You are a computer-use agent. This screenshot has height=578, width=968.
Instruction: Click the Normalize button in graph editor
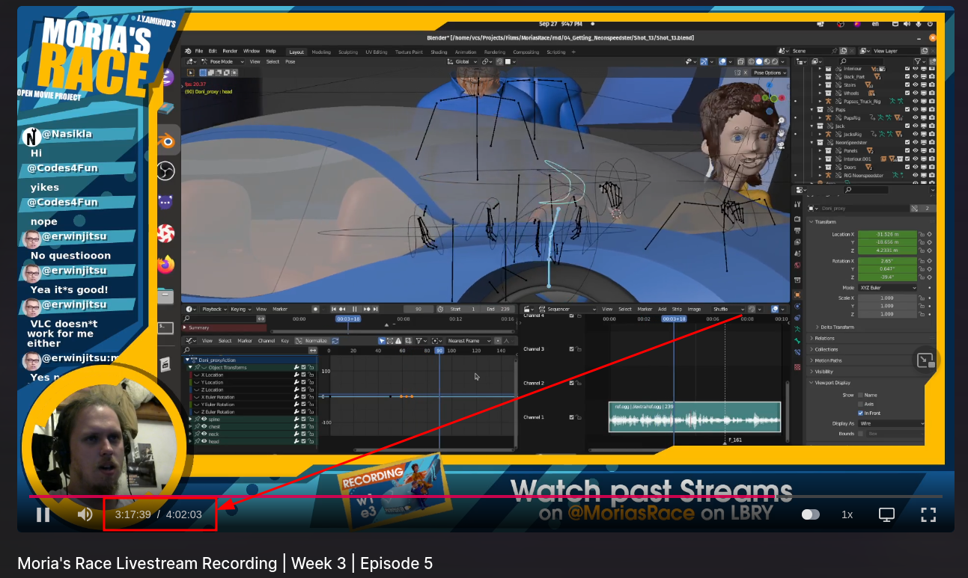[x=313, y=341]
